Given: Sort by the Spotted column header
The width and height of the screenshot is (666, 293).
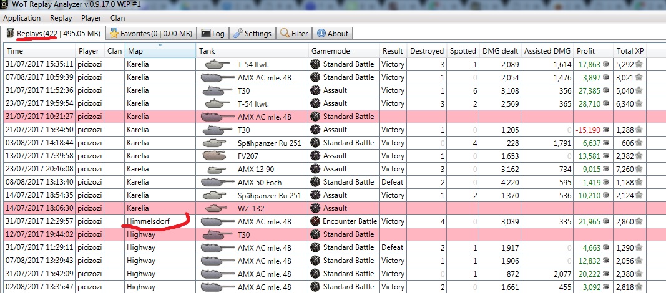Looking at the screenshot, I should coord(463,51).
